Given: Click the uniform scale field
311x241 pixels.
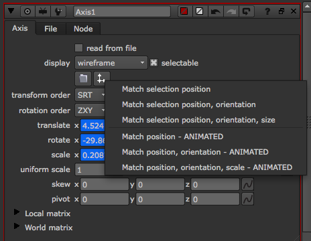Looking at the screenshot, I should (x=90, y=170).
